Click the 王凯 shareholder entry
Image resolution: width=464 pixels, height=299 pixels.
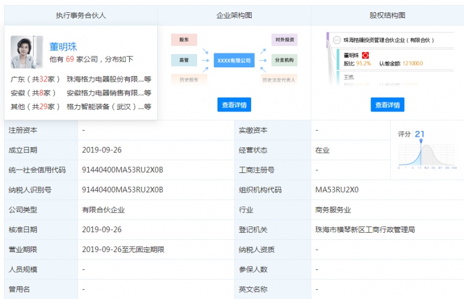[349, 76]
